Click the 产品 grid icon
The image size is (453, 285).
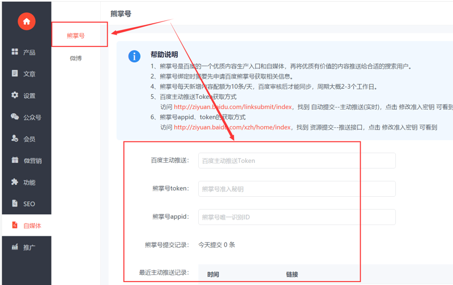point(15,51)
